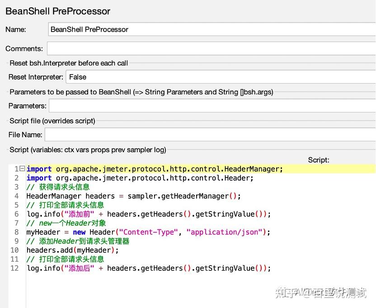
Task: Click line number 12 in the gutter
Action: (14, 268)
